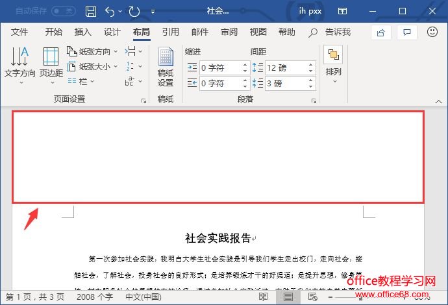Switch to Read Mode view icon
The width and height of the screenshot is (448, 305).
click(263, 297)
